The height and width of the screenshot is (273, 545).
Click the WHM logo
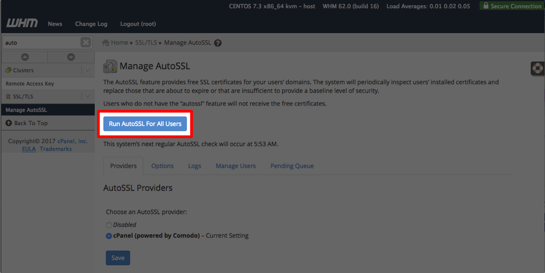(x=22, y=23)
